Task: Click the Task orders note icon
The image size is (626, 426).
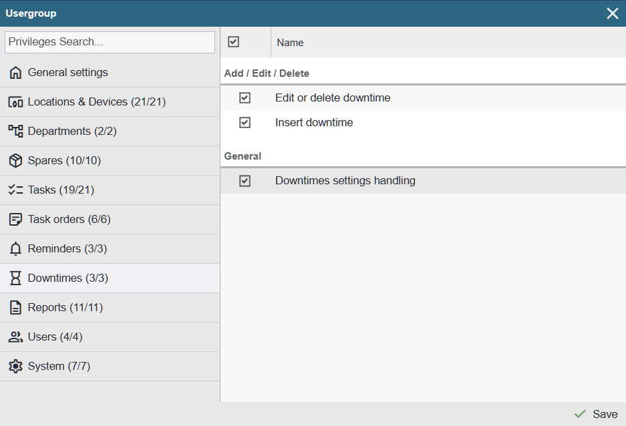Action: (15, 220)
